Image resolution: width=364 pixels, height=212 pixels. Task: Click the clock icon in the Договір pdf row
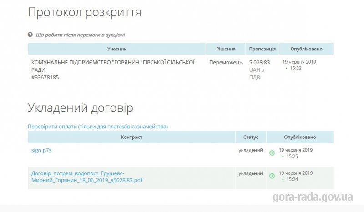pyautogui.click(x=272, y=176)
